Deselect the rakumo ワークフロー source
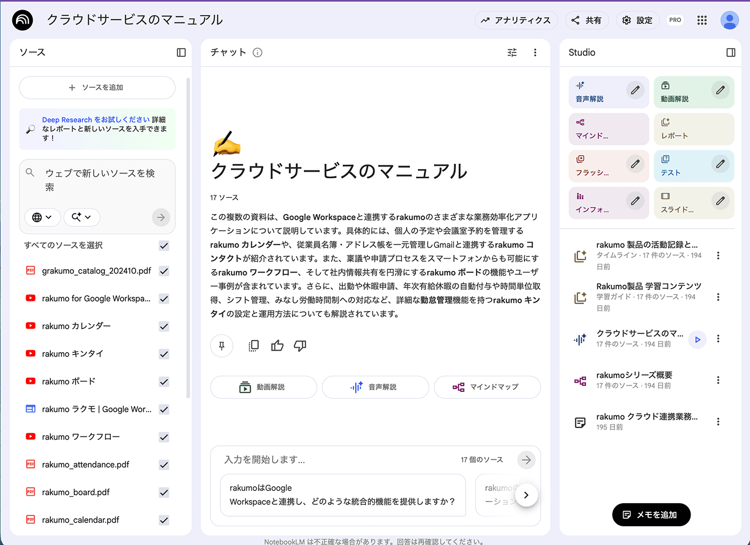Viewport: 750px width, 545px height. click(163, 437)
